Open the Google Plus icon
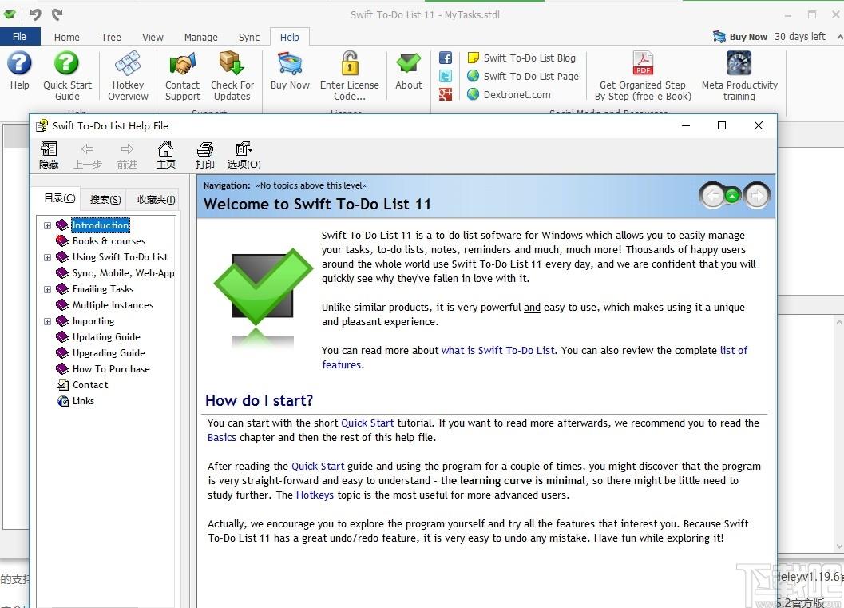The width and height of the screenshot is (844, 608). click(x=445, y=94)
